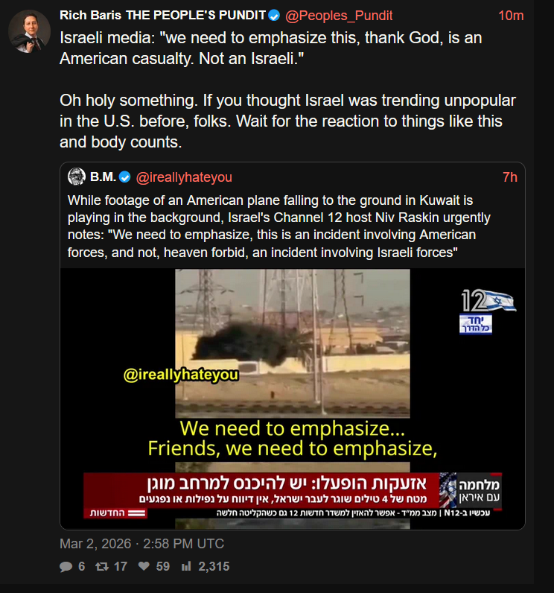Screen dimensions: 554x593
Task: Click the reply comment bubble icon
Action: [x=66, y=566]
